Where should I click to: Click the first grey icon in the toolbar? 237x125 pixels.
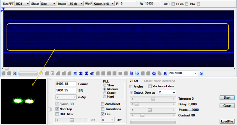coord(3,73)
